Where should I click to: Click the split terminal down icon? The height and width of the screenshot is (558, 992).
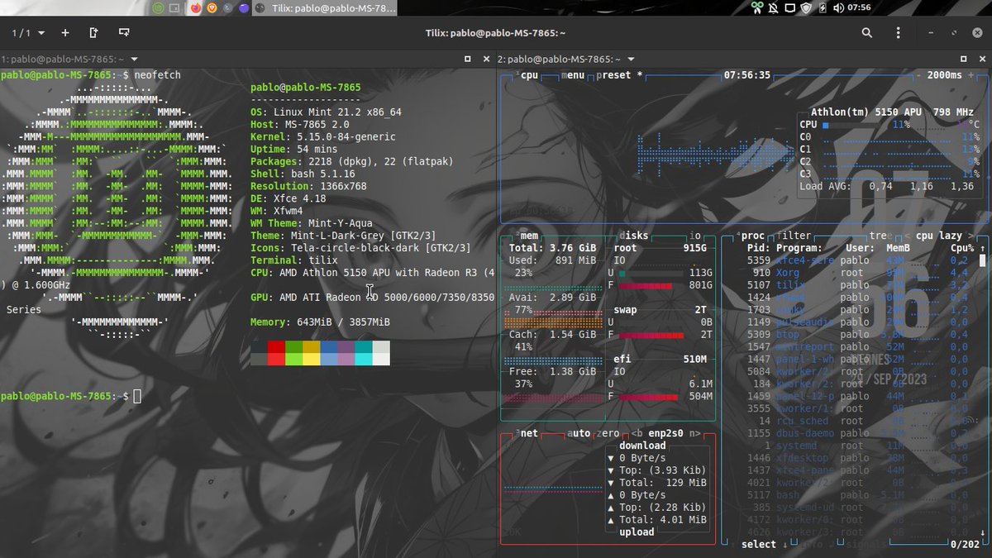pyautogui.click(x=124, y=33)
